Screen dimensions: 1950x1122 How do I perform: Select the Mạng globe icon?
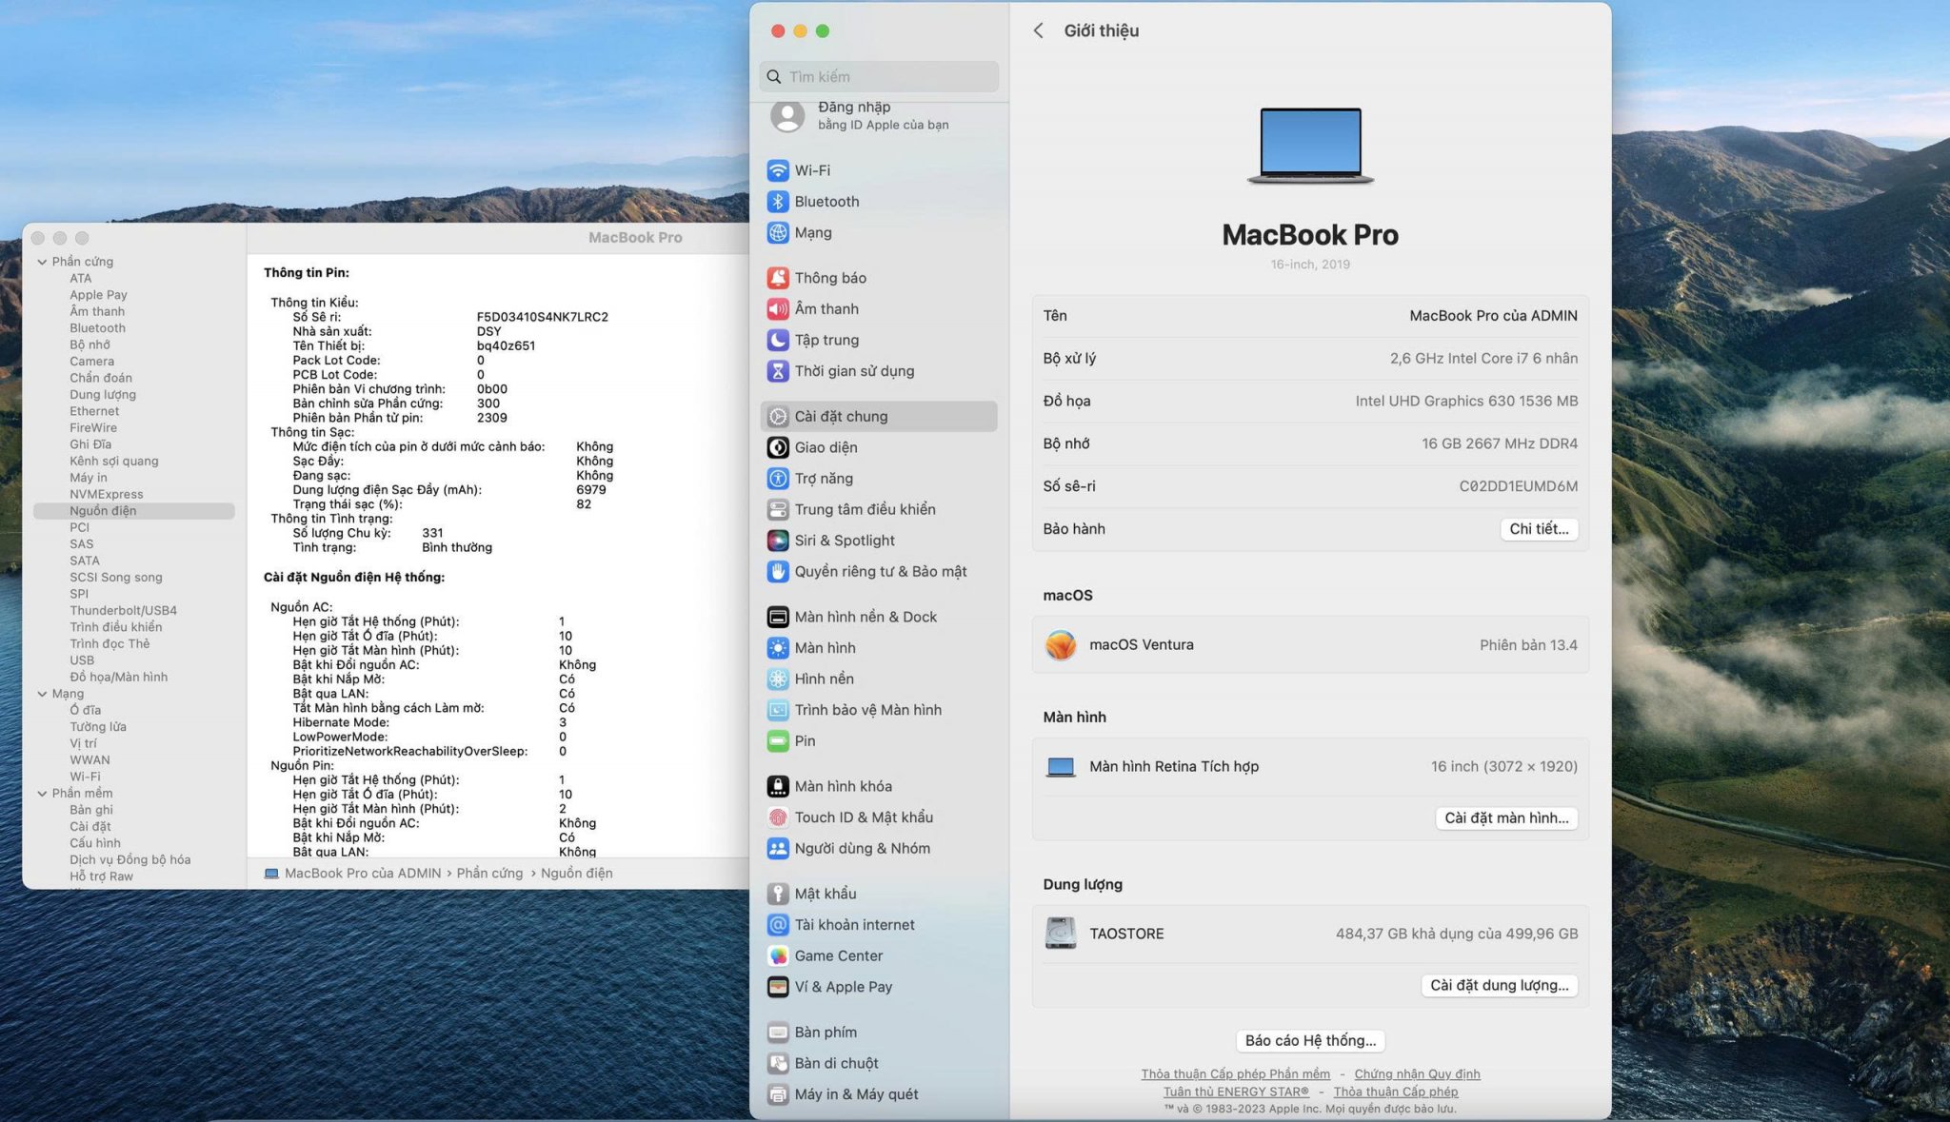(x=778, y=232)
